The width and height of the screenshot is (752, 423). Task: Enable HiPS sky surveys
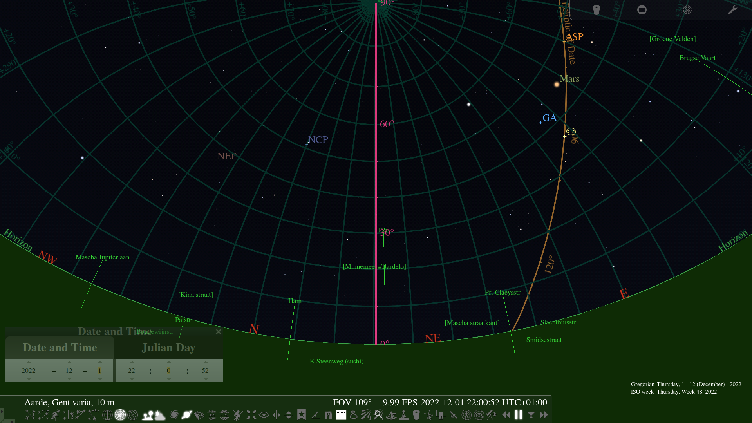(x=223, y=414)
